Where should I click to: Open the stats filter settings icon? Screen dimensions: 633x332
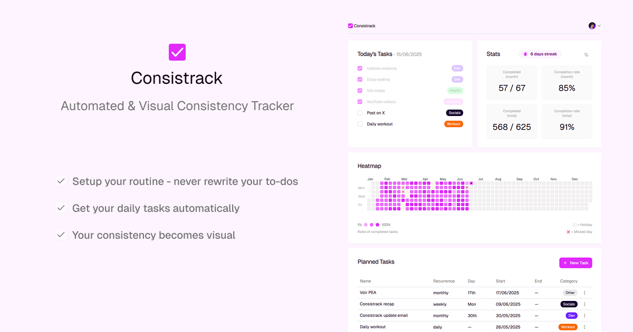coord(586,54)
